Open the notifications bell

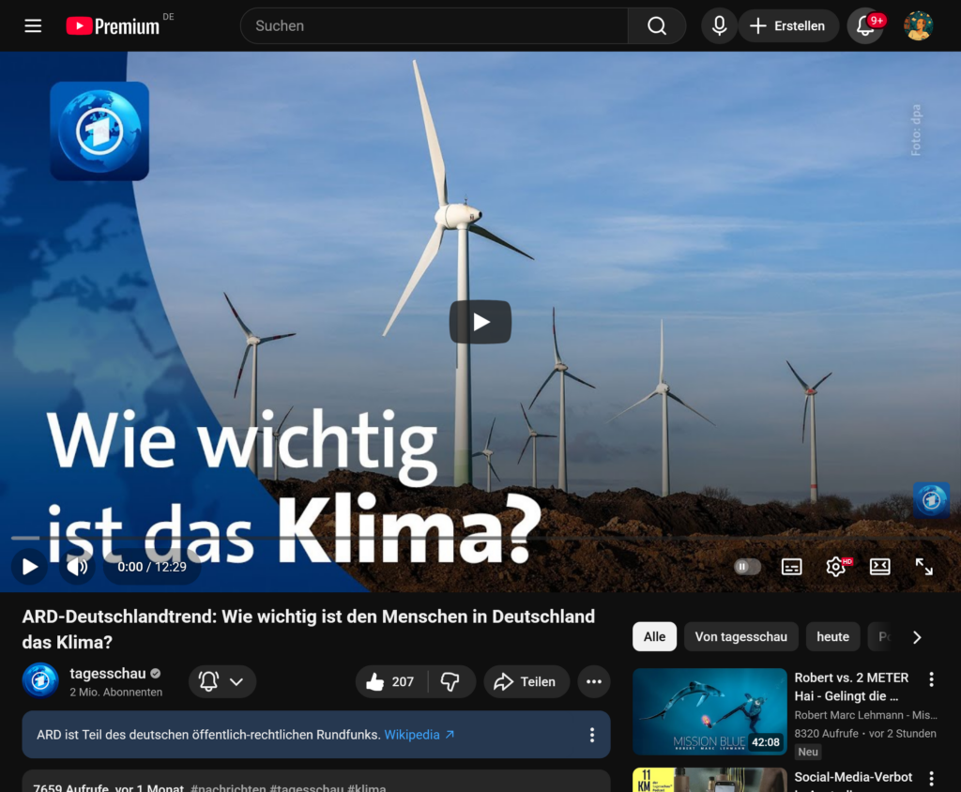click(864, 26)
